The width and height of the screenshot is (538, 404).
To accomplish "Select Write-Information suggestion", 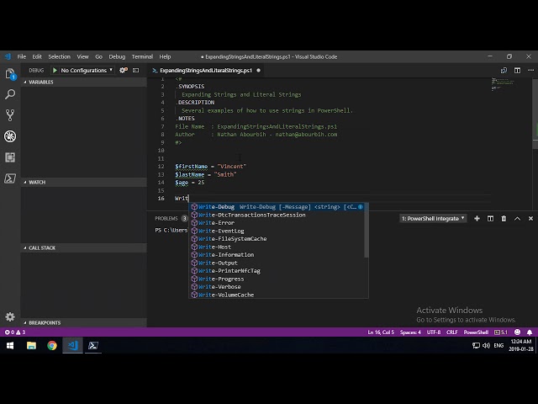I will [278, 254].
